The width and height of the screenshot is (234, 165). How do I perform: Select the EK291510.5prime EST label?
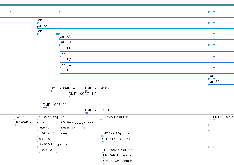coord(52,145)
